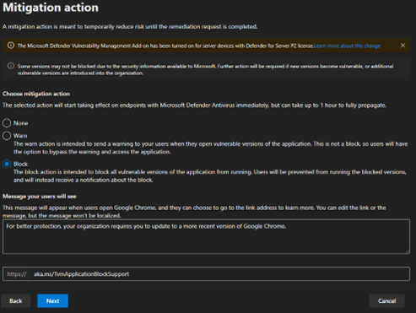Open the 'Learn more about this change' link

pos(347,46)
